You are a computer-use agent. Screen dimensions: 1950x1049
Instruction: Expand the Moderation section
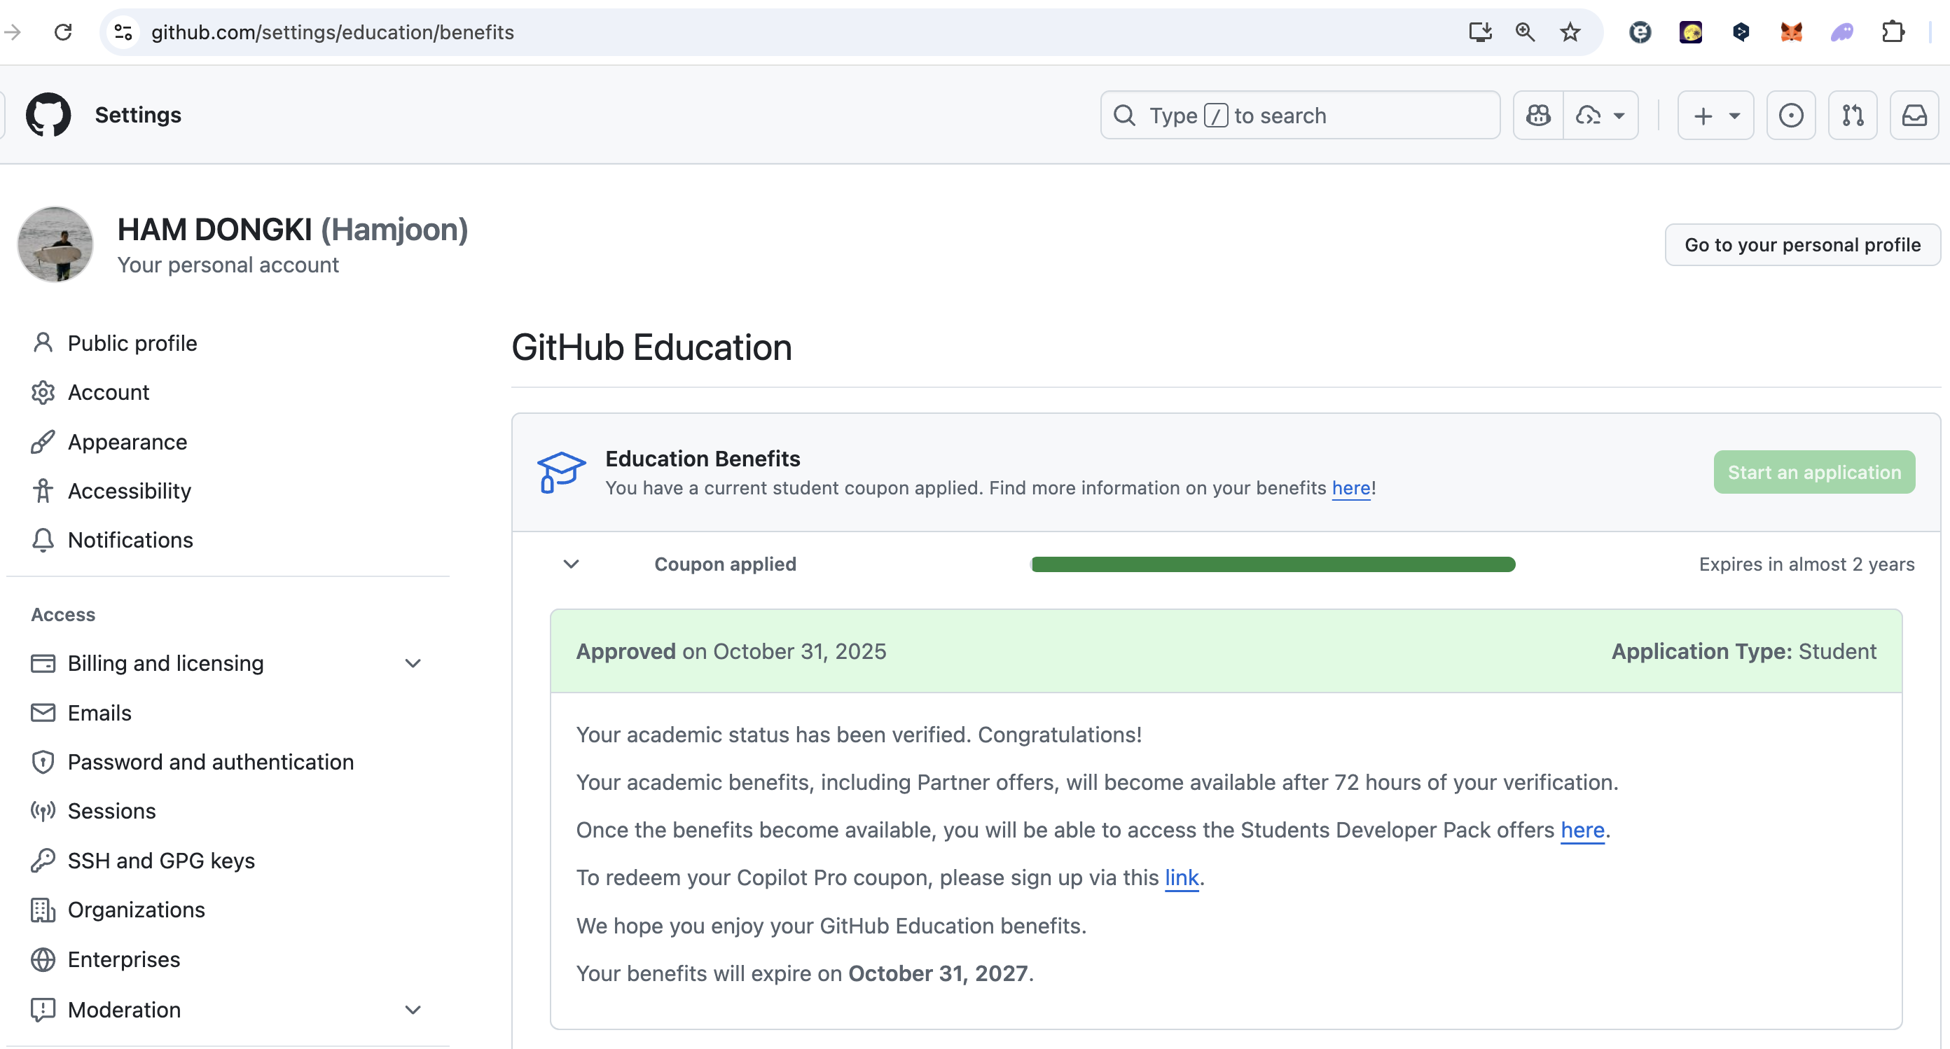coord(413,1010)
